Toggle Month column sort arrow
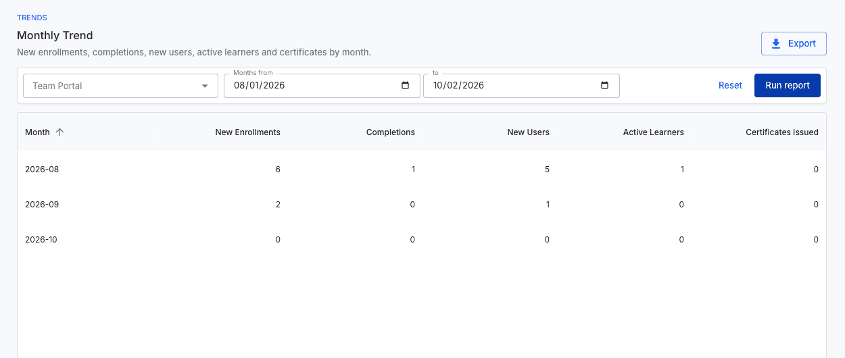 [59, 132]
